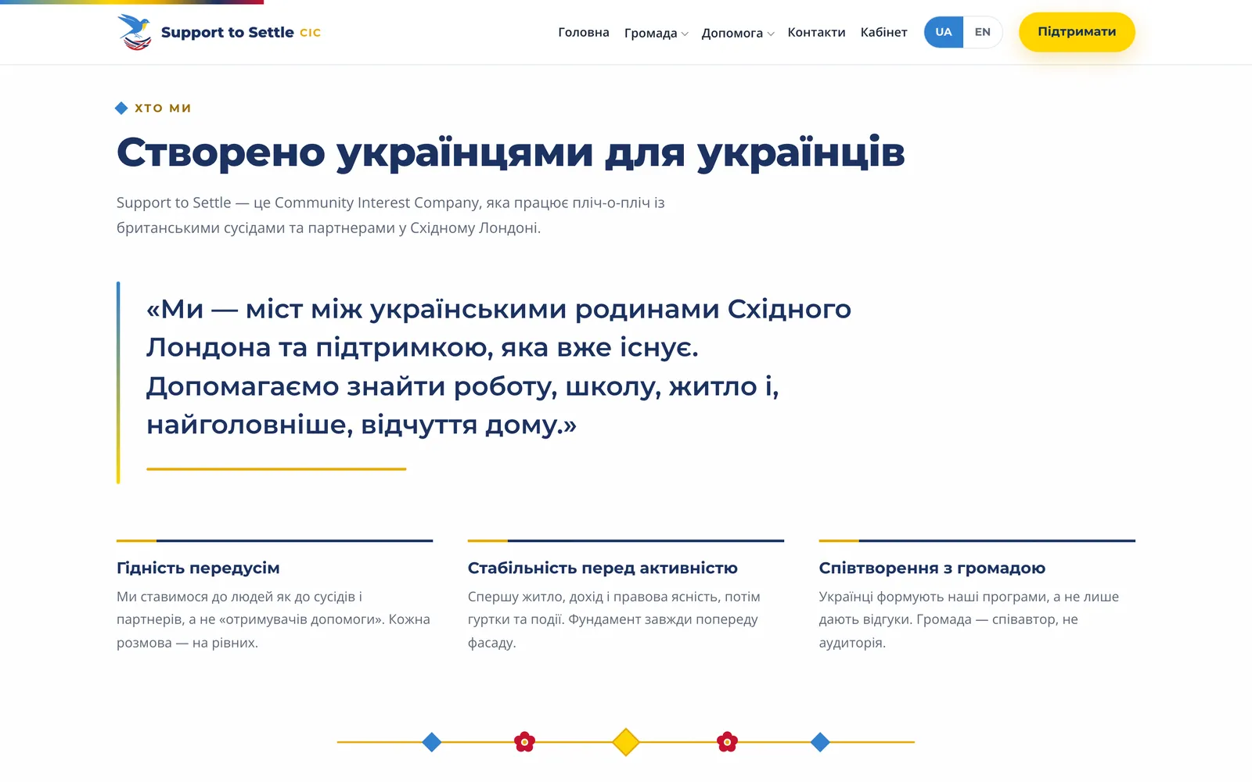The image size is (1252, 782).
Task: Expand the Громада dropdown menu
Action: click(x=656, y=33)
